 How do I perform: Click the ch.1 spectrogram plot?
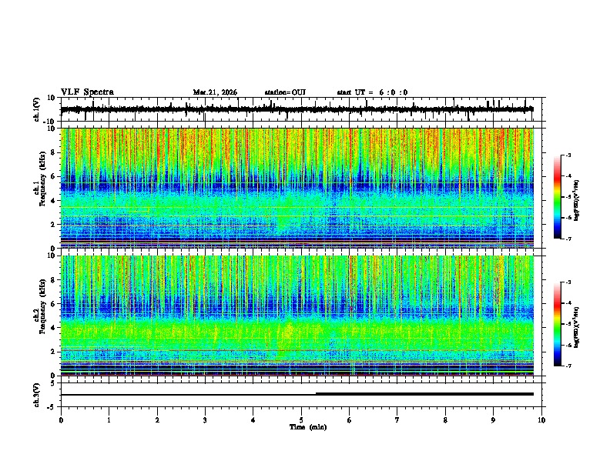297,188
